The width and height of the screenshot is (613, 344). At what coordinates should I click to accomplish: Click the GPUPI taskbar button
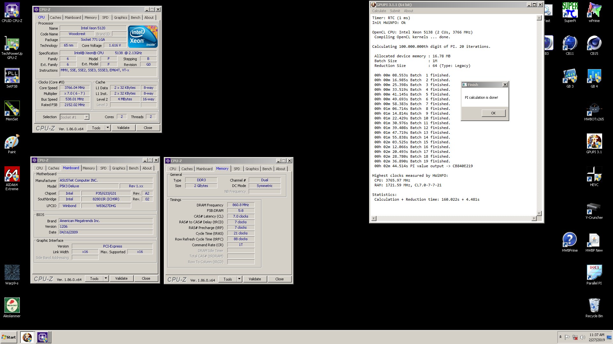pos(27,337)
